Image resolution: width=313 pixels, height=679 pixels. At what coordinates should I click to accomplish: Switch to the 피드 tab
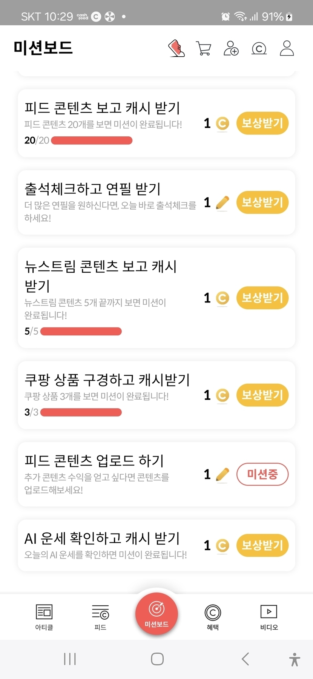[100, 617]
